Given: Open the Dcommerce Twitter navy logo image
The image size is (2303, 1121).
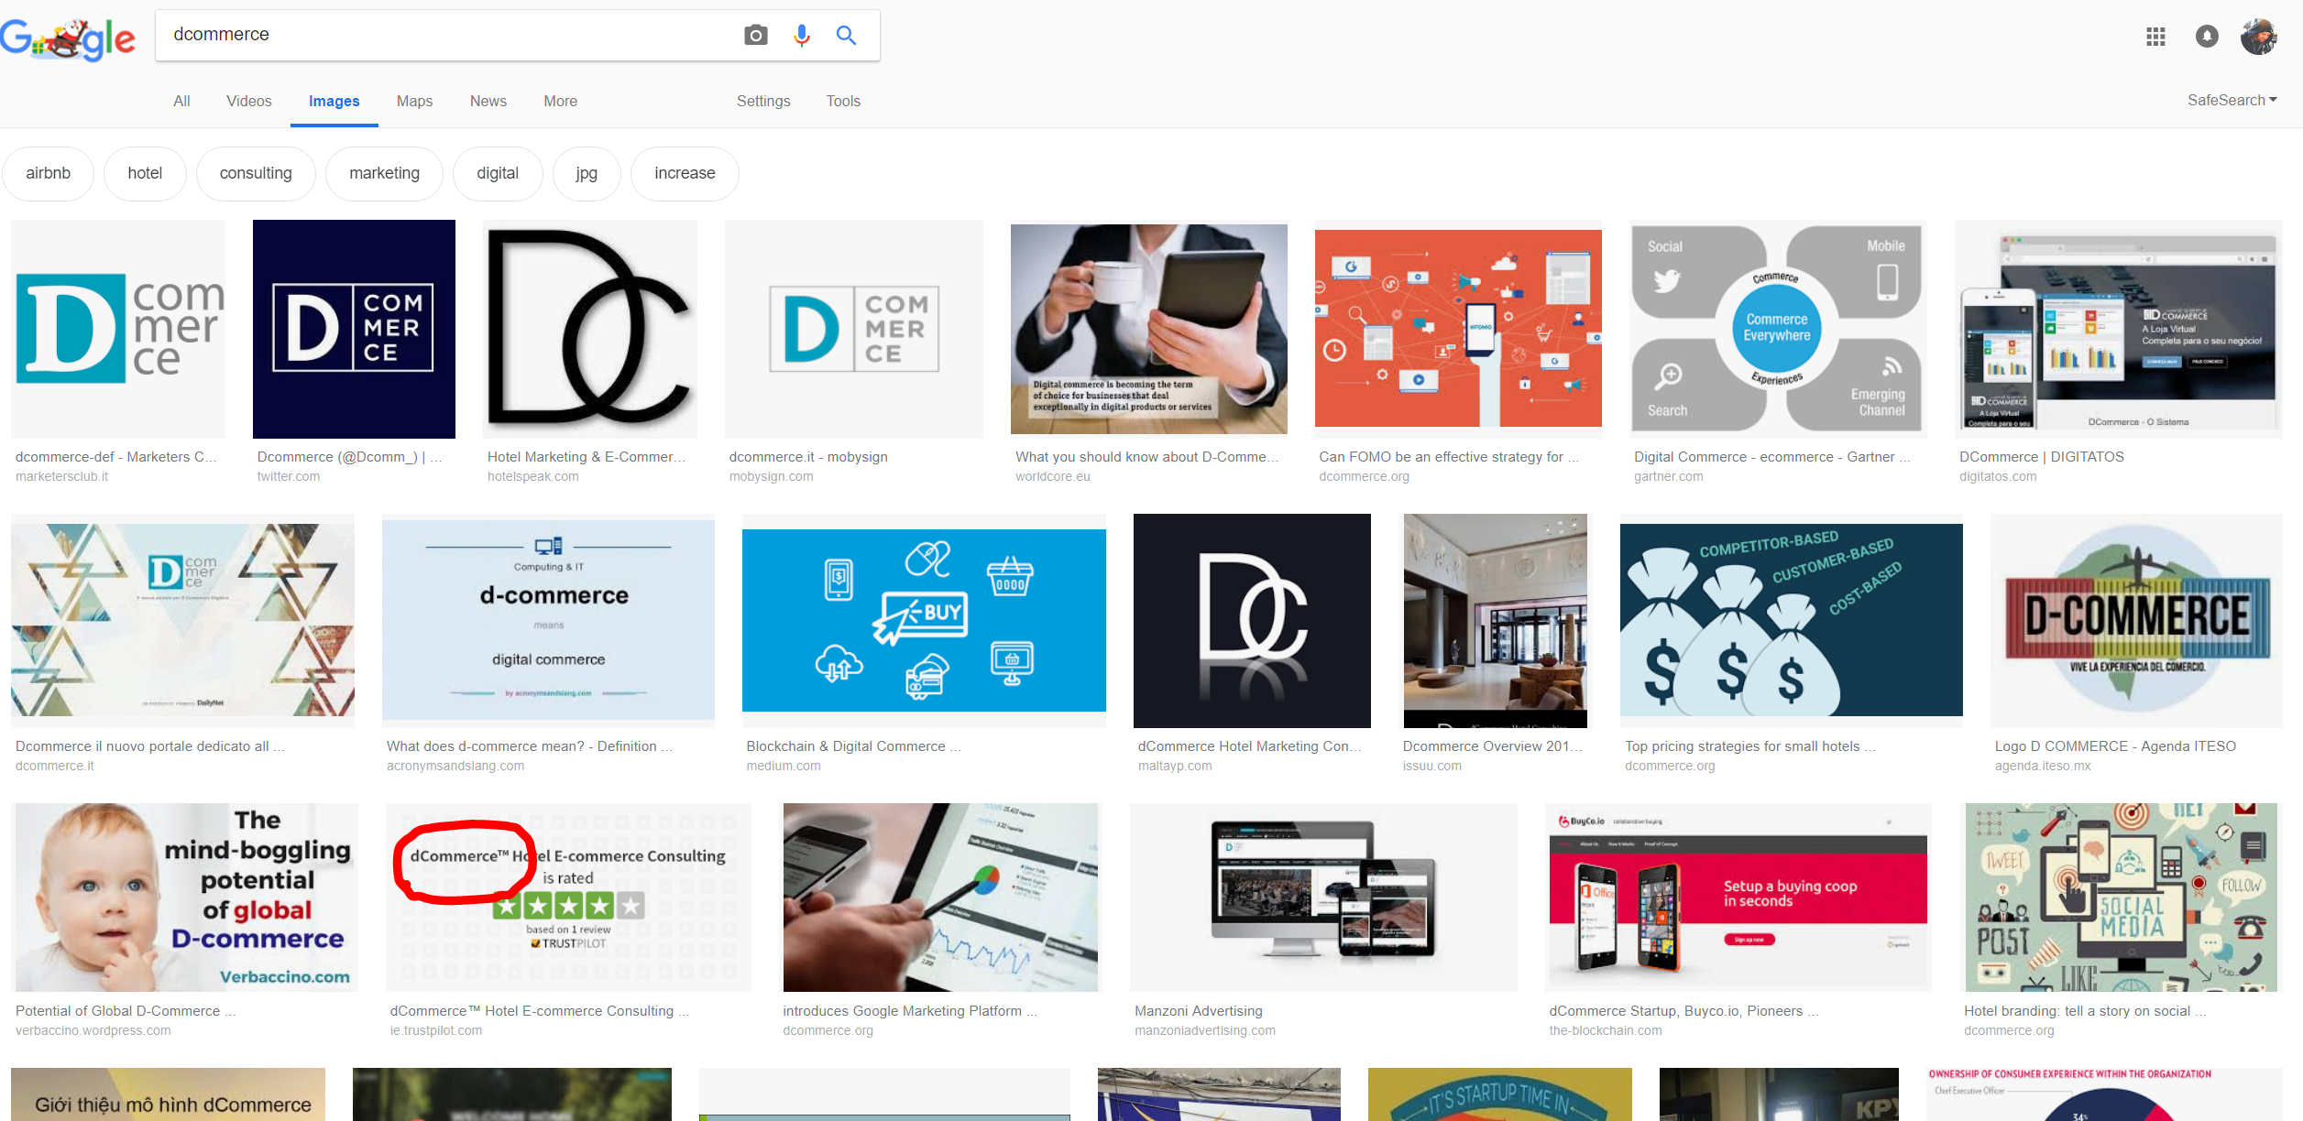Looking at the screenshot, I should tap(354, 329).
